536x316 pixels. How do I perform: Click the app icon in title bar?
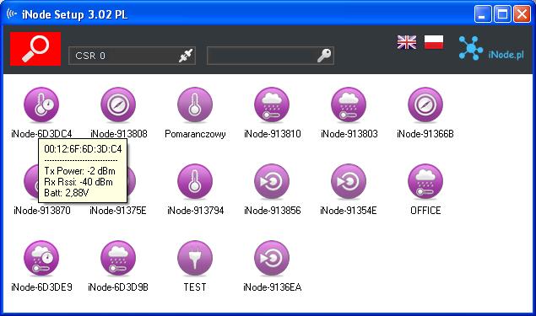(12, 14)
